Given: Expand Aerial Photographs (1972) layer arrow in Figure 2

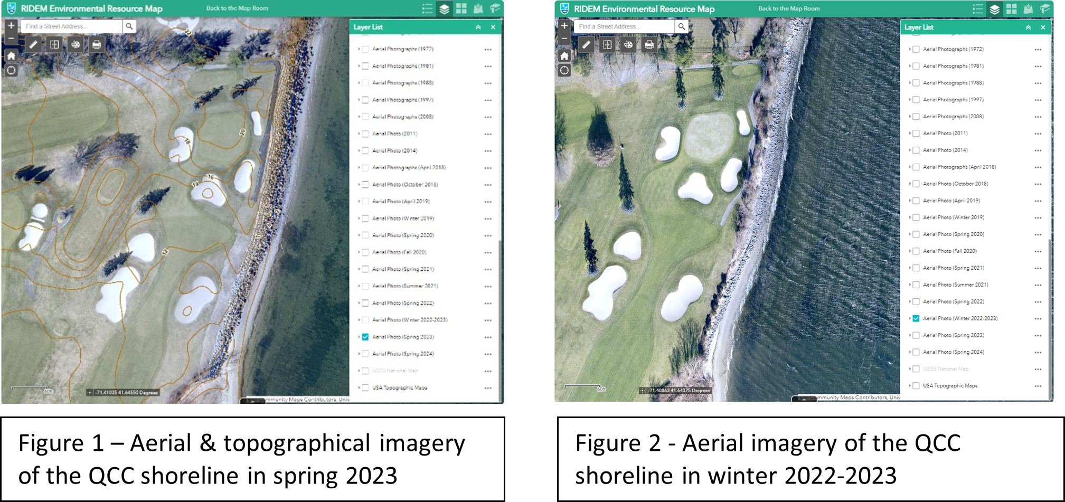Looking at the screenshot, I should [x=910, y=49].
